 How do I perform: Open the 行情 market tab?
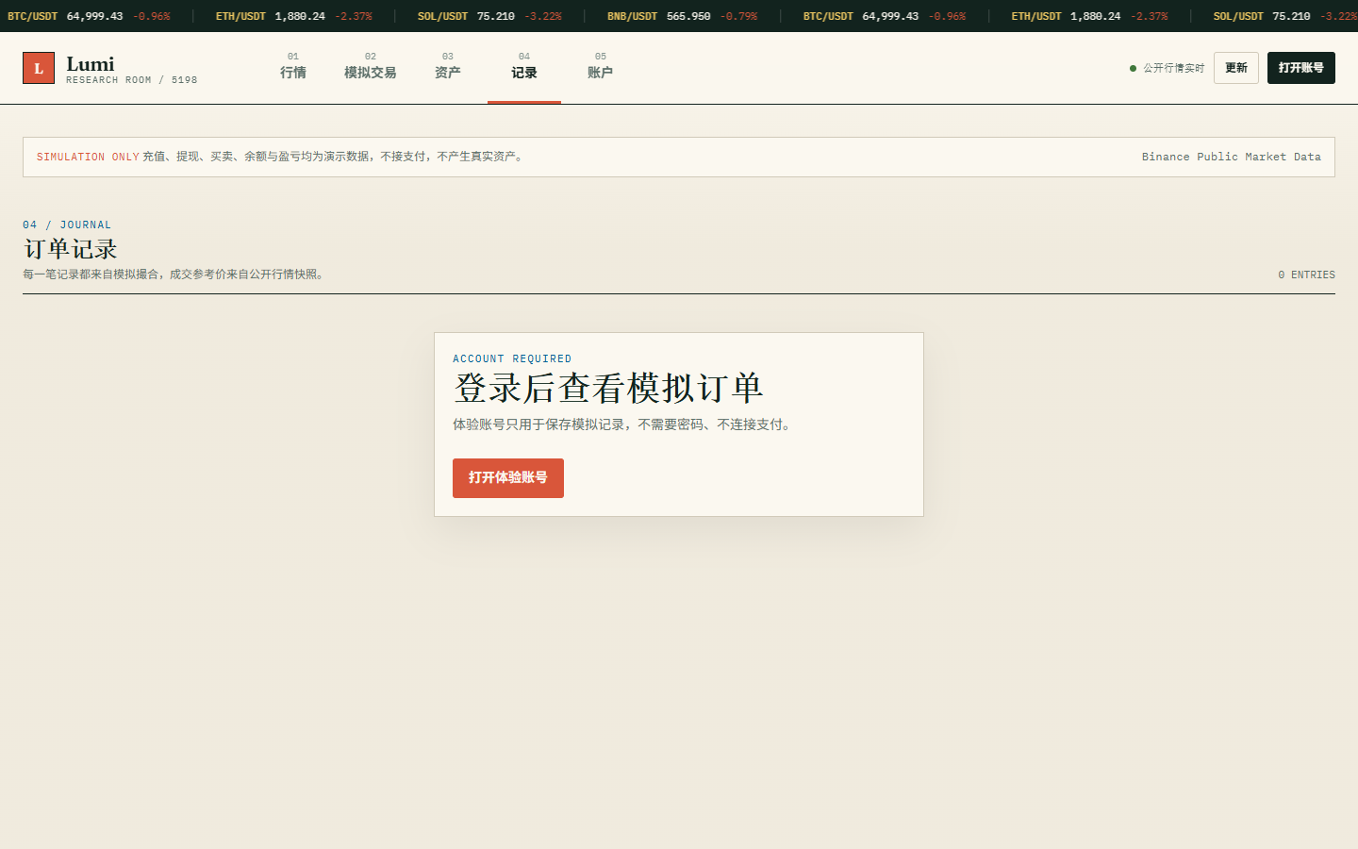coord(293,67)
